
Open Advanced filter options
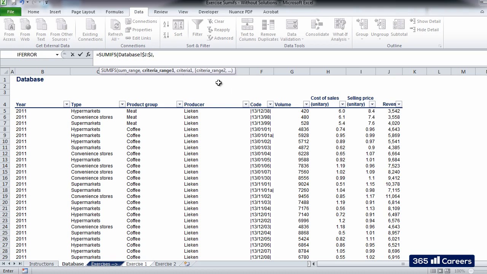220,38
